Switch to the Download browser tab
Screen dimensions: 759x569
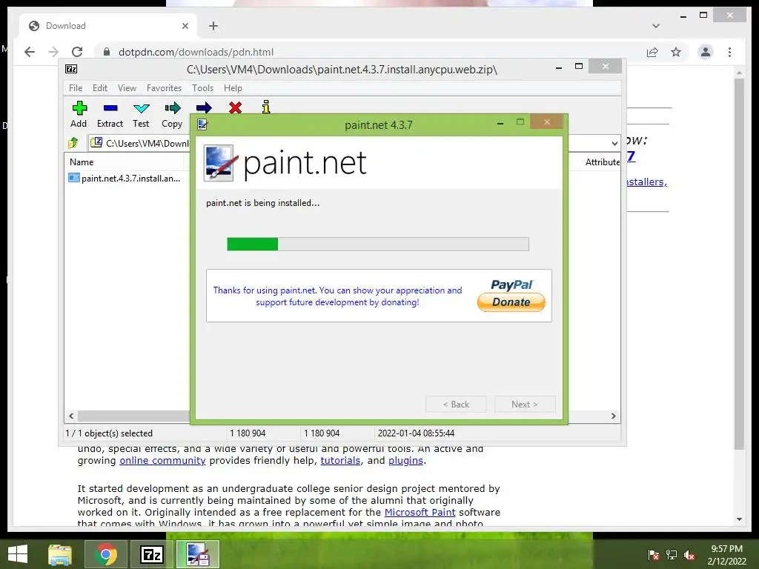[x=108, y=26]
